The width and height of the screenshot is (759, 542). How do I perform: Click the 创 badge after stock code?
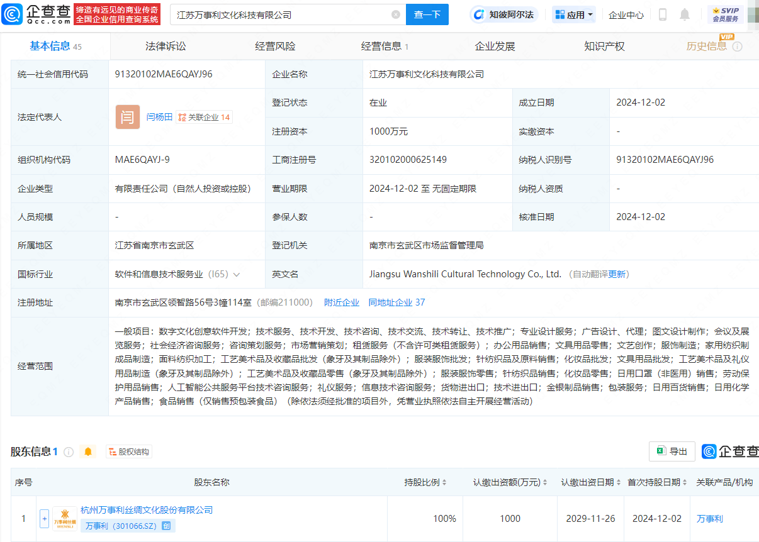[x=167, y=526]
